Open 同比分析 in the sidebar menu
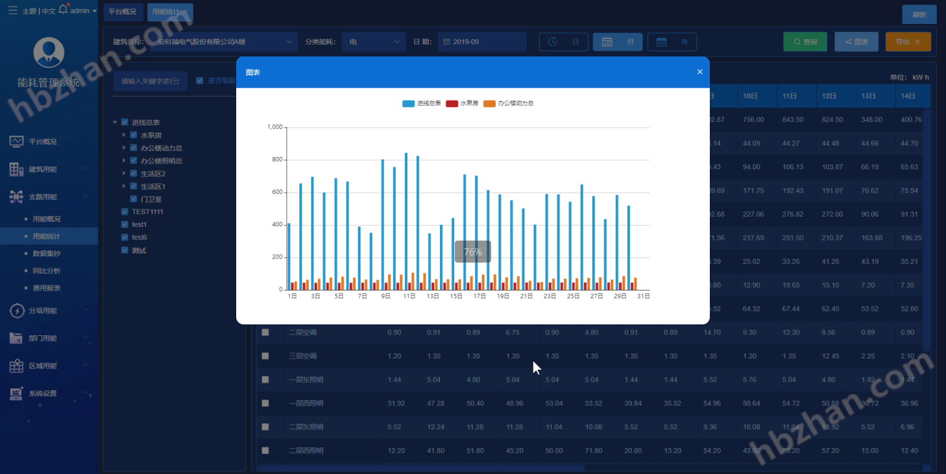Screen dimensions: 946x474 tap(47, 270)
